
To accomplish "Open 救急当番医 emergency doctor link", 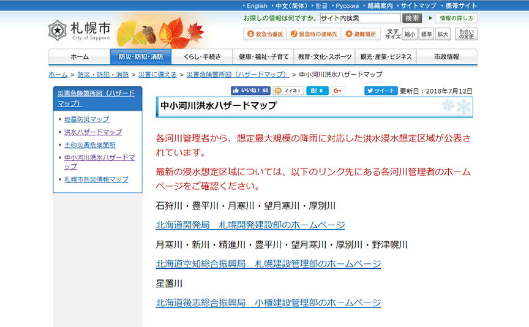I will (x=265, y=34).
